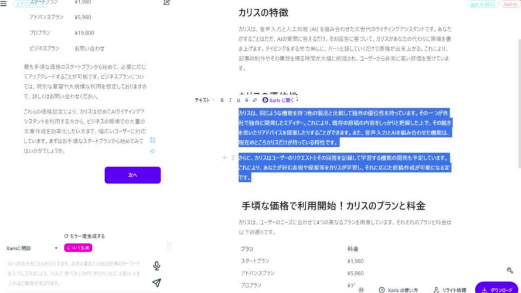Click プロプラン in the editor table
521x293 pixels.
click(251, 285)
